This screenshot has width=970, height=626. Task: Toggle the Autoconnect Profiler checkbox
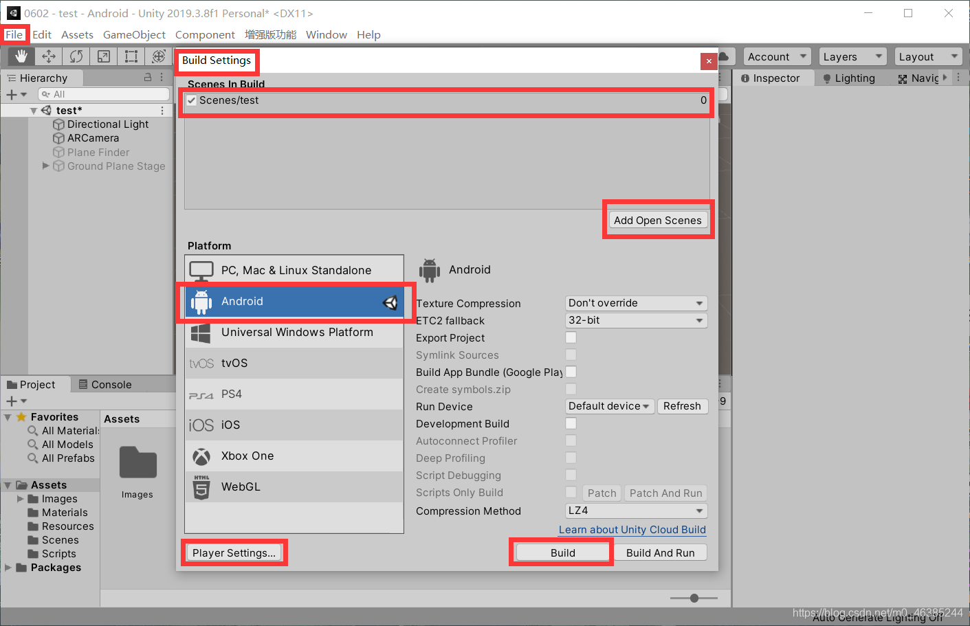pos(571,440)
